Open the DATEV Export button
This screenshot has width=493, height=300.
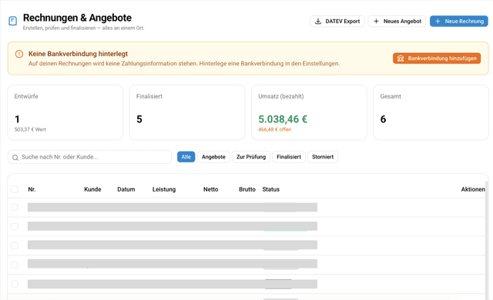(x=337, y=22)
